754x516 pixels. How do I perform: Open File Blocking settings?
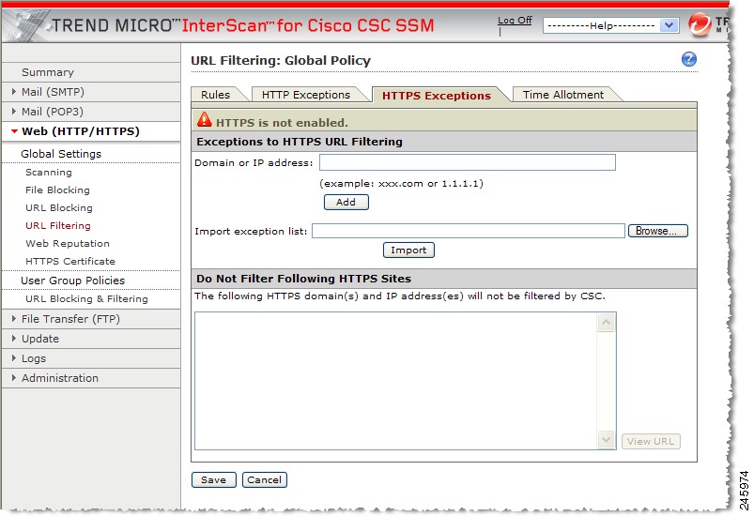(57, 190)
